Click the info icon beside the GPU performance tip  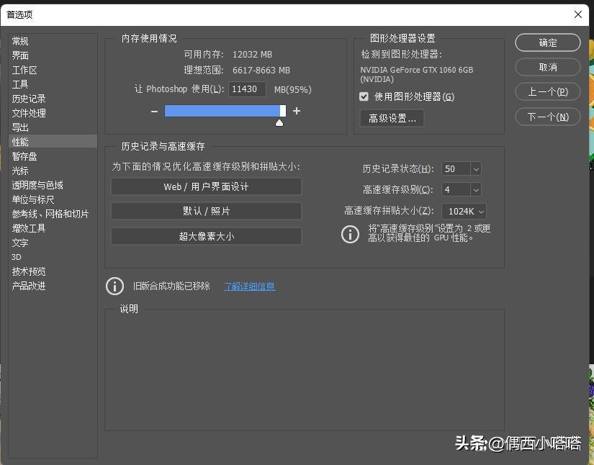[351, 234]
